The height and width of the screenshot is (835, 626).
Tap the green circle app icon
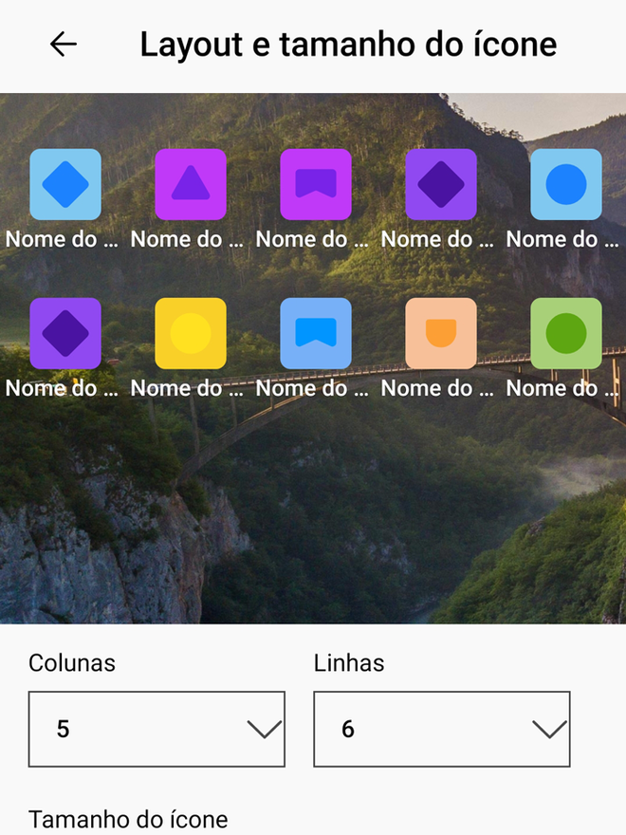click(x=566, y=333)
